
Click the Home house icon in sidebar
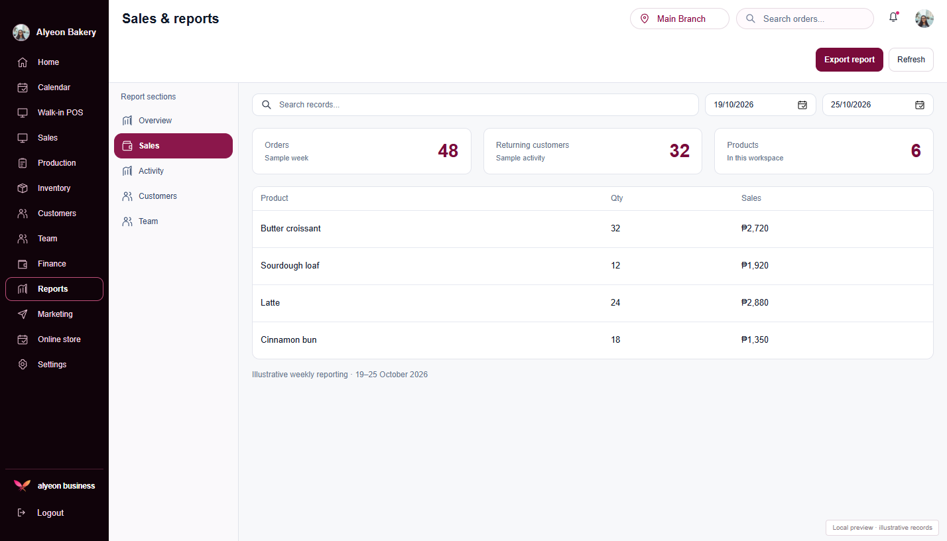coord(23,62)
